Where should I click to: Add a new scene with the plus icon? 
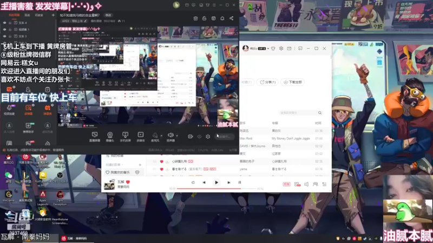[x=53, y=15]
